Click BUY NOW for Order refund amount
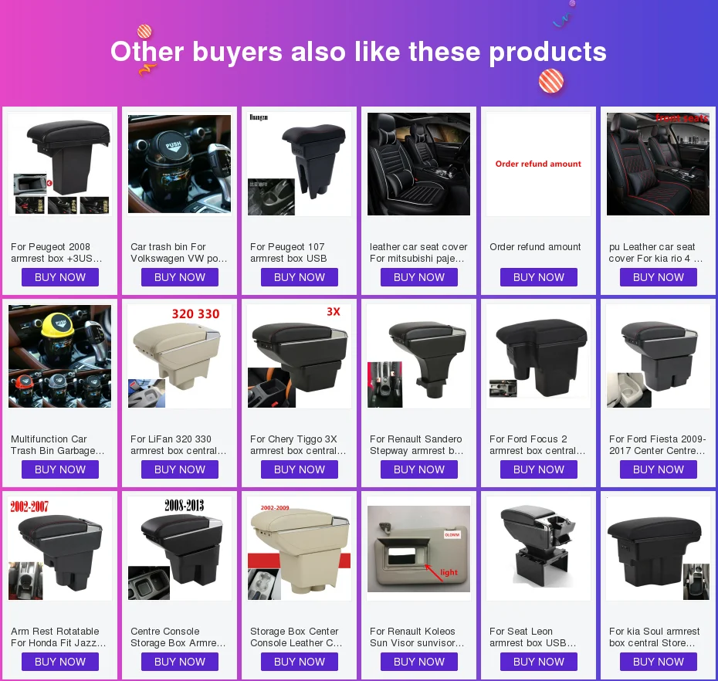718x681 pixels. [539, 277]
